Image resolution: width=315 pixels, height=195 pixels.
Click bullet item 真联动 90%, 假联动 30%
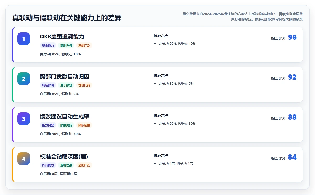(177, 124)
